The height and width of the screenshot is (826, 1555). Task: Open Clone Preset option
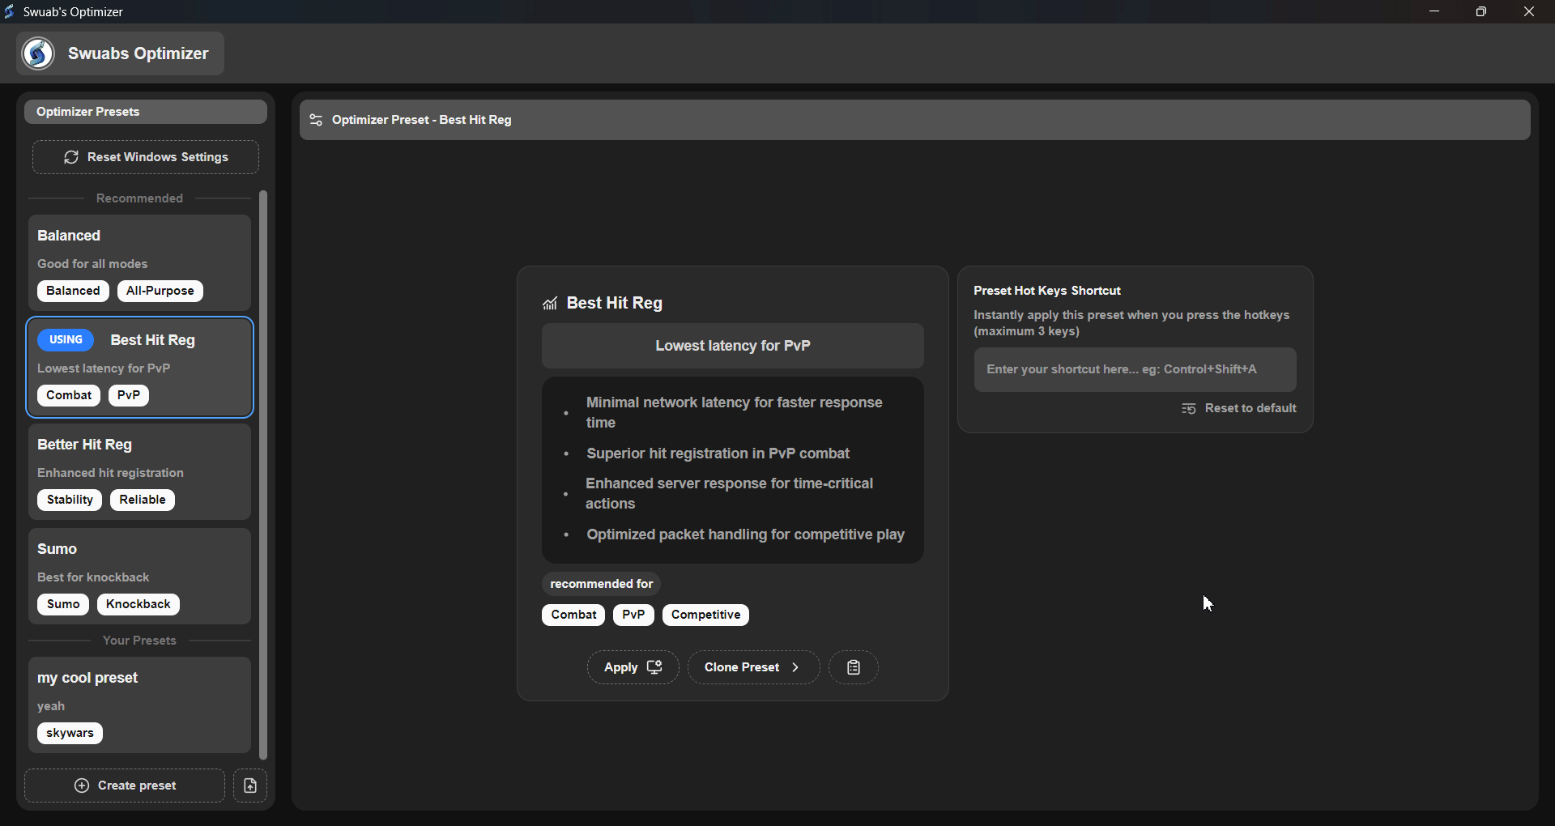(753, 667)
